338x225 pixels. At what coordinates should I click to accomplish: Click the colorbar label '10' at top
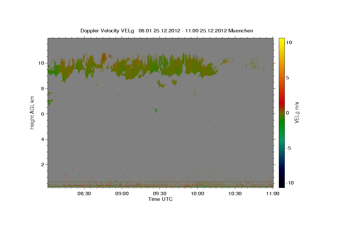click(289, 42)
